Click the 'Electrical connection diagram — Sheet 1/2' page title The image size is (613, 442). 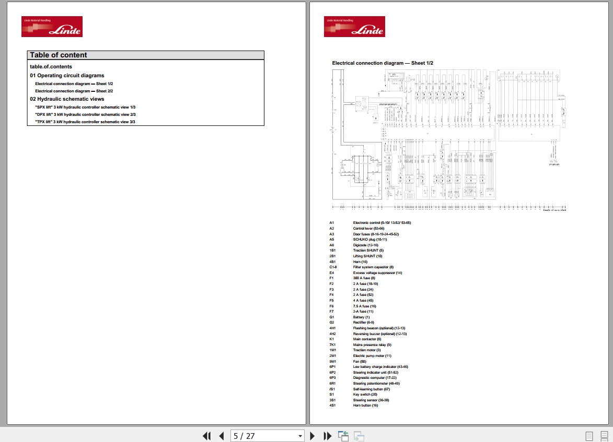click(383, 63)
